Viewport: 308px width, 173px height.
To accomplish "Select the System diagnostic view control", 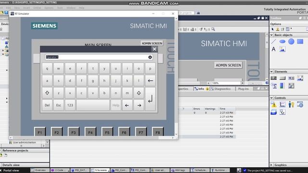I will coord(282,112).
